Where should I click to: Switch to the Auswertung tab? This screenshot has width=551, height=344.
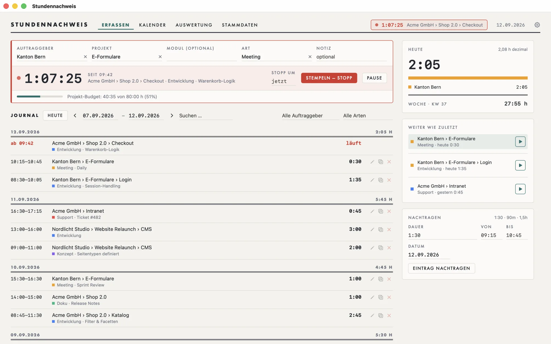pyautogui.click(x=194, y=25)
